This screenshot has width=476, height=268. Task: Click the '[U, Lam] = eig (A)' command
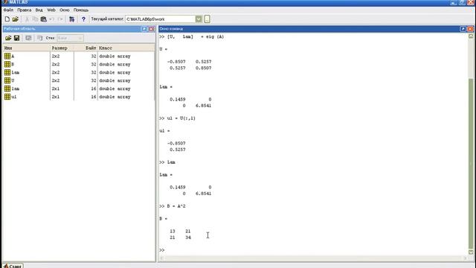[196, 36]
